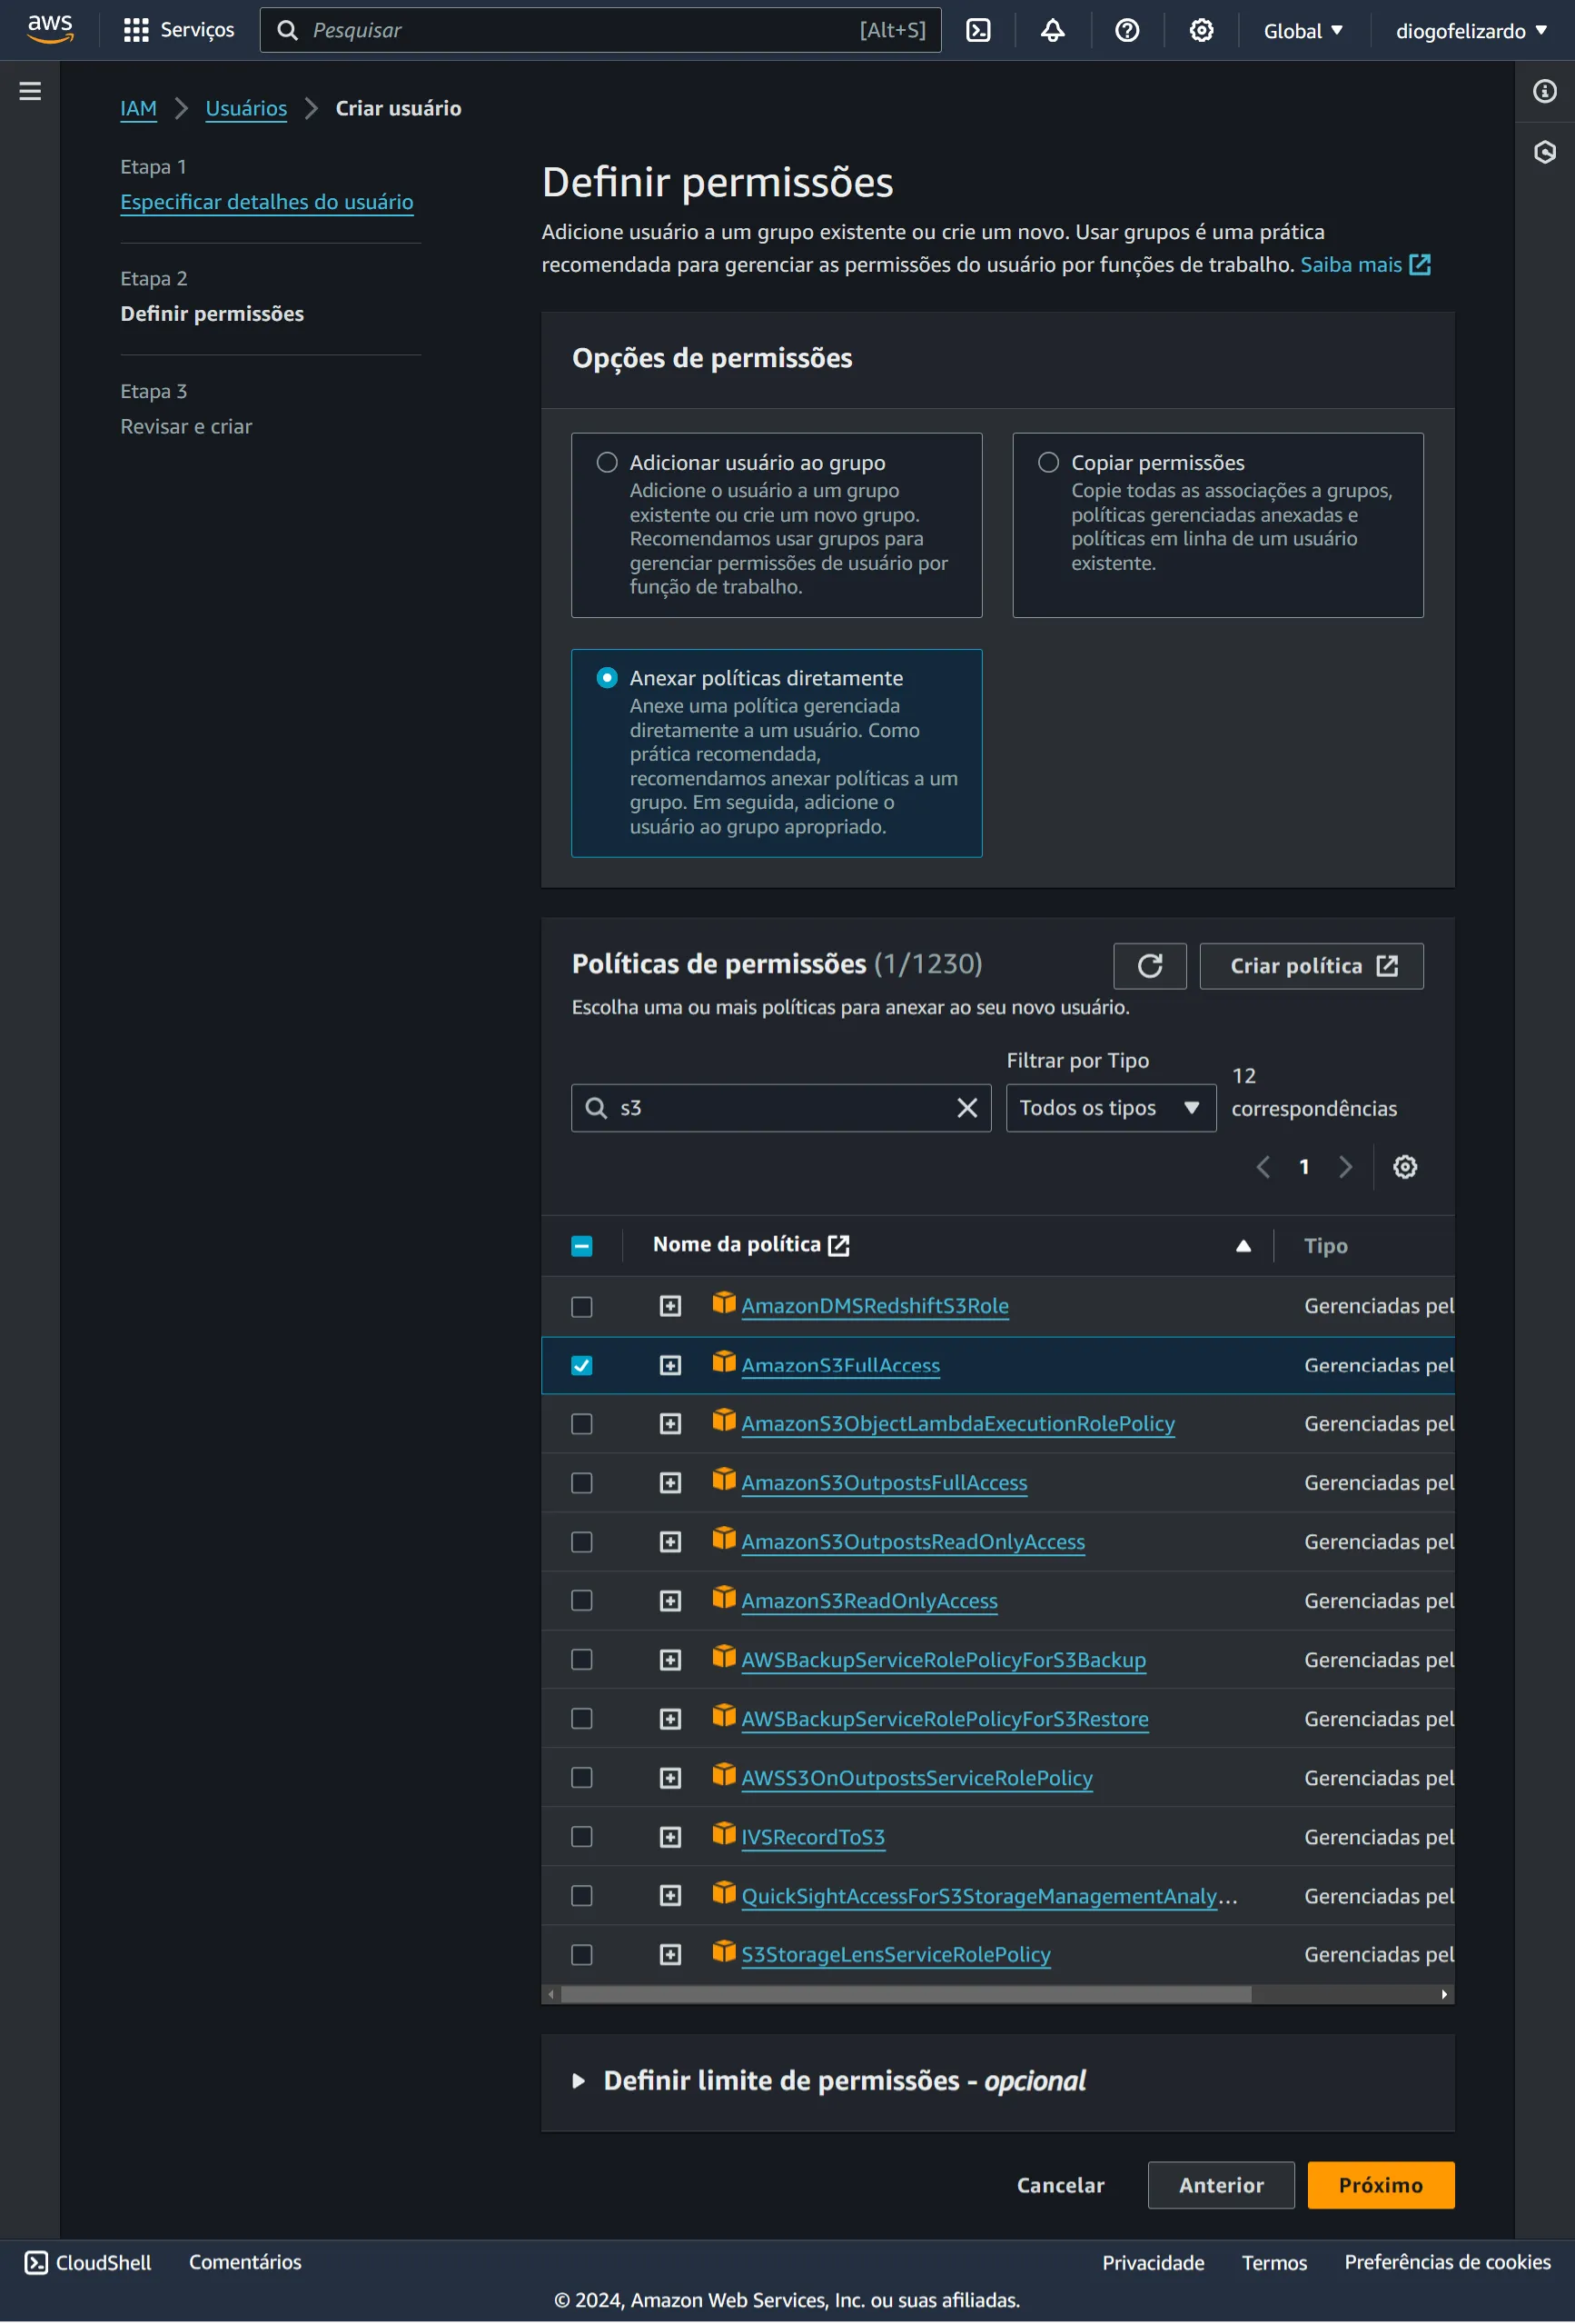Open the Serviços grid menu
Viewport: 1575px width, 2324px height.
click(178, 30)
